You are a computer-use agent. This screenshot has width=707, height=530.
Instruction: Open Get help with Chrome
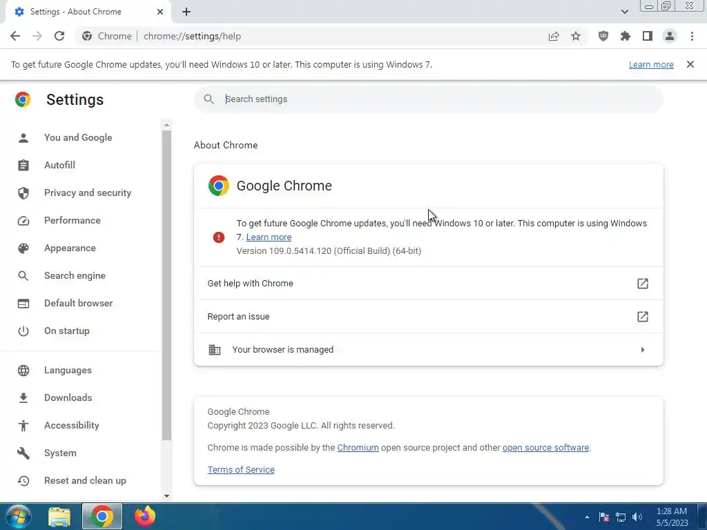click(428, 284)
